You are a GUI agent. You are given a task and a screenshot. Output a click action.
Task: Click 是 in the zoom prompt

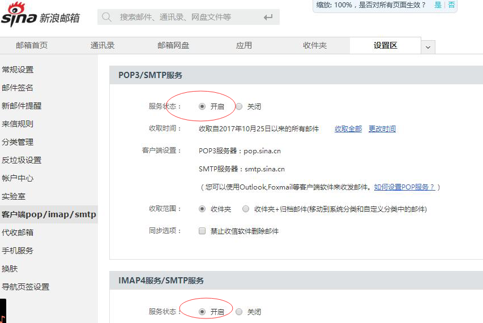tap(438, 5)
